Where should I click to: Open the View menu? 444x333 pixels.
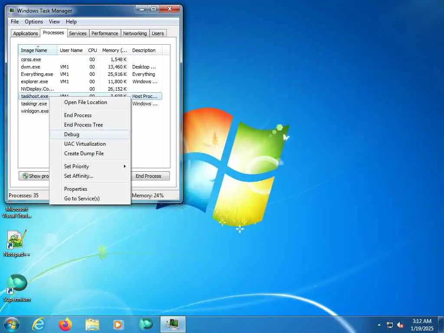click(x=54, y=22)
